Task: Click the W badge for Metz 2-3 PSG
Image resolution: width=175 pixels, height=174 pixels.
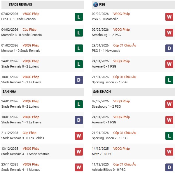Action: [x=169, y=151]
